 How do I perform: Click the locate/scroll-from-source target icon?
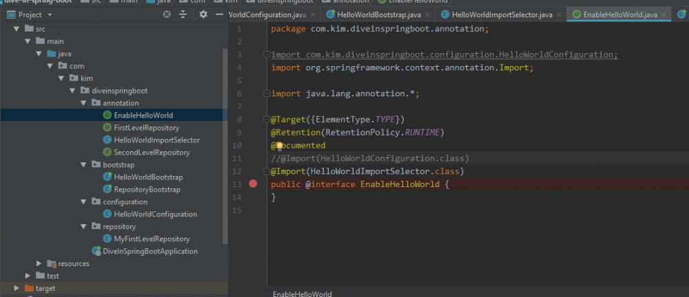tap(167, 14)
